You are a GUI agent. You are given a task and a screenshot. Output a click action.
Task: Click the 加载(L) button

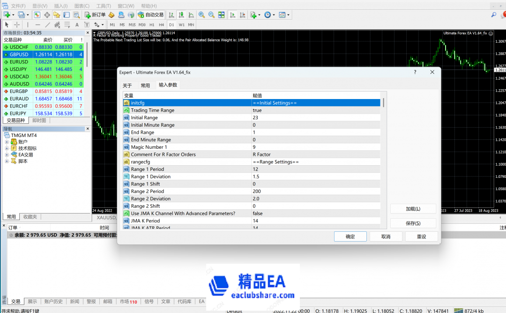pos(412,209)
